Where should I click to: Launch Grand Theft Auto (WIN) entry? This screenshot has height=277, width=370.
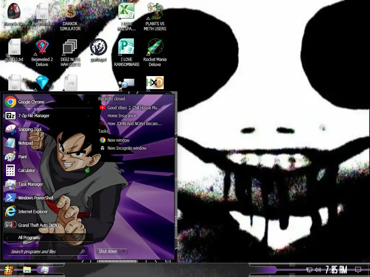point(48,225)
